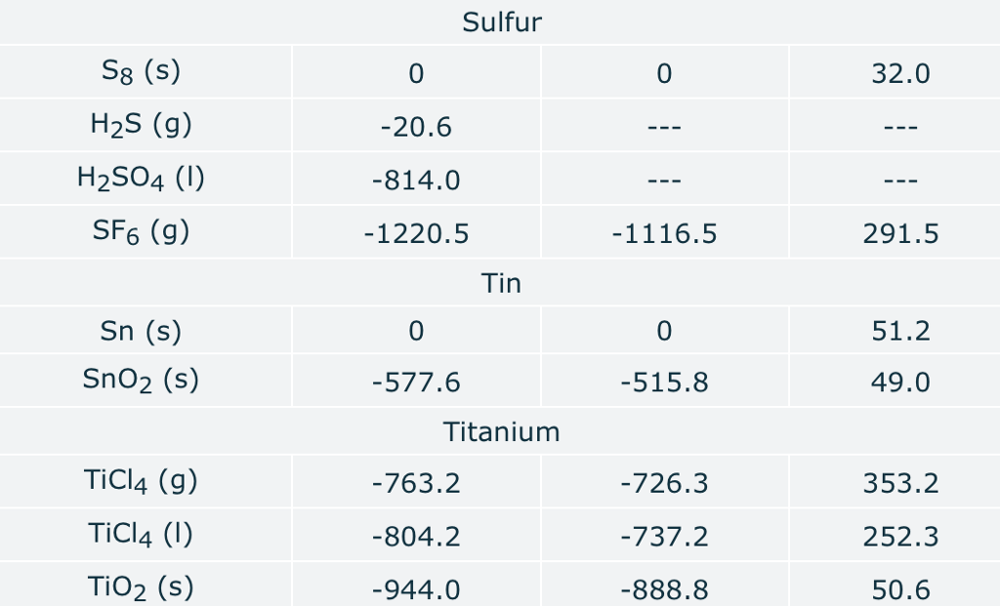The width and height of the screenshot is (1000, 606).
Task: Click the SF6 (g) row label
Action: [x=141, y=232]
